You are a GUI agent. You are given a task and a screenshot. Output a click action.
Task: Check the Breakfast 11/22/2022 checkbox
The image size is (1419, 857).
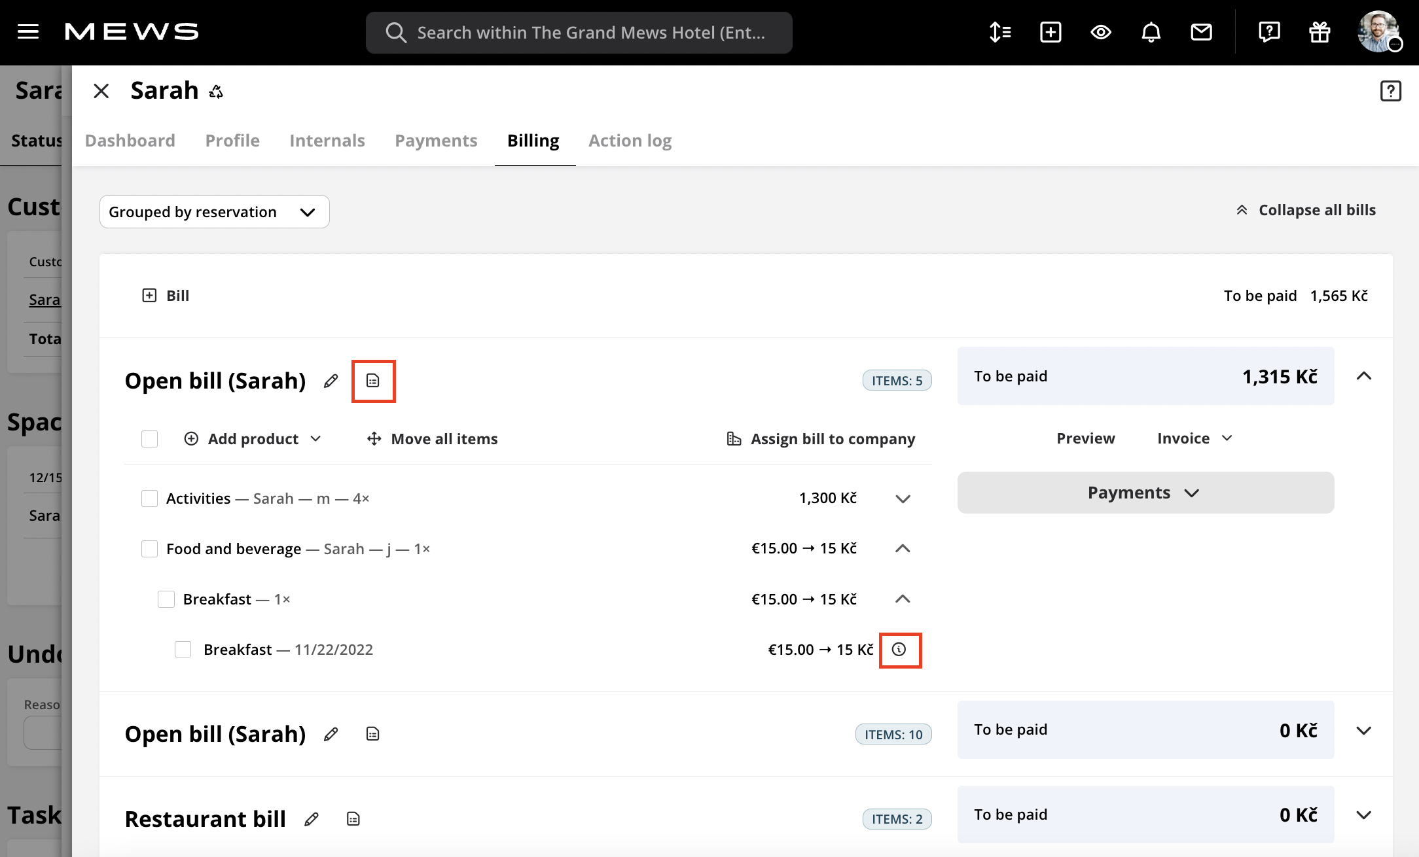[x=183, y=650]
